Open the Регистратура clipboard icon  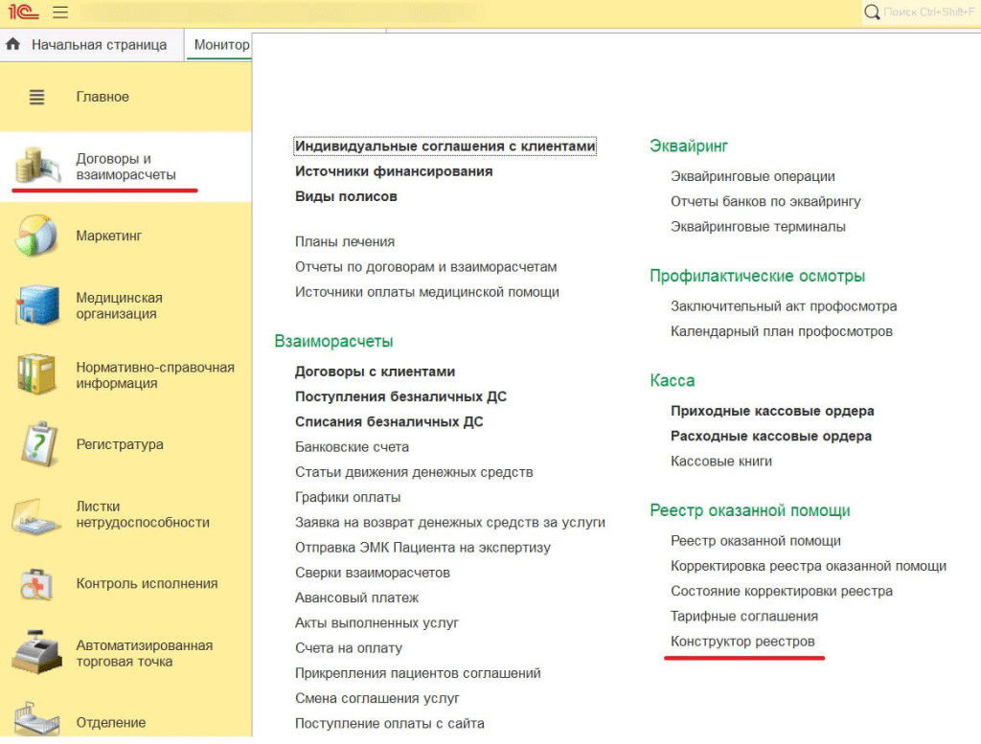36,444
